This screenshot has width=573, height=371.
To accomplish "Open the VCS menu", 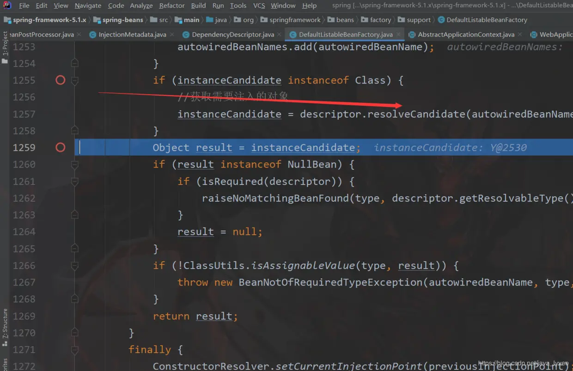I will (259, 6).
